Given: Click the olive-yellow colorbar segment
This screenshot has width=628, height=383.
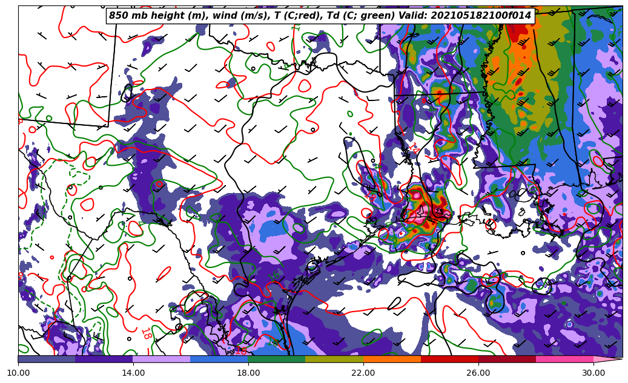Looking at the screenshot, I should tap(334, 359).
